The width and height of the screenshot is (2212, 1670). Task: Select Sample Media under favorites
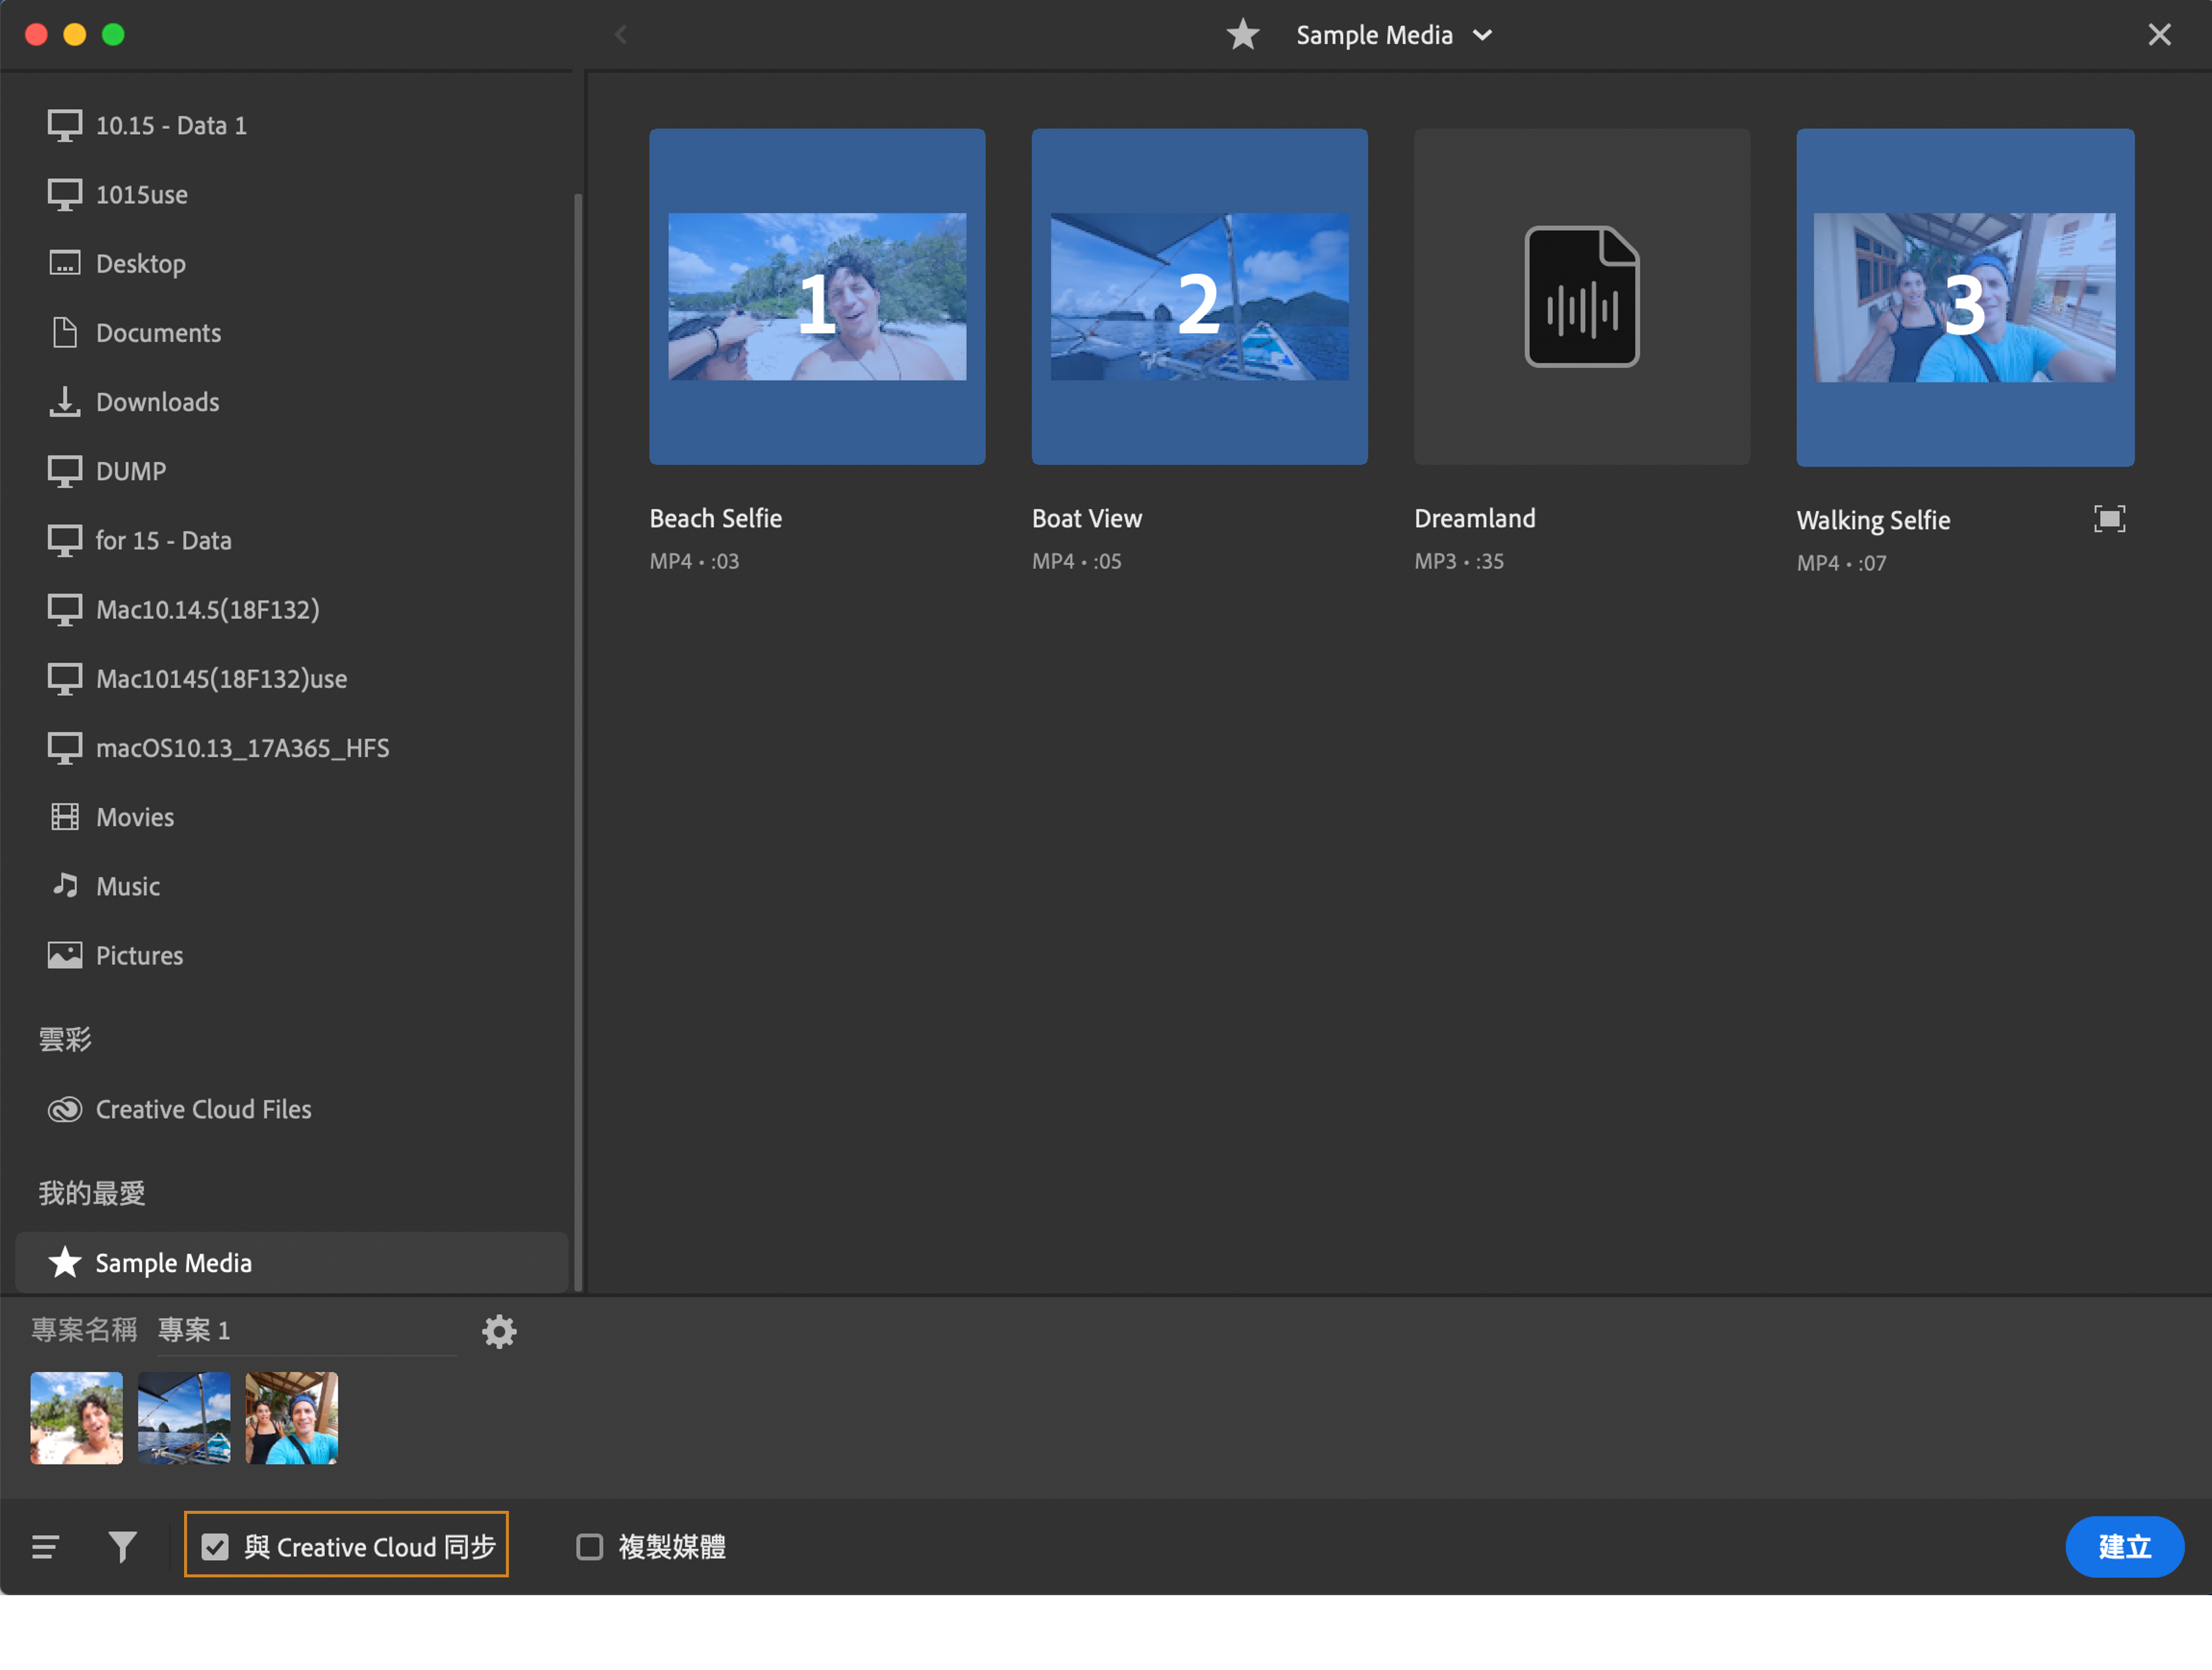tap(173, 1263)
